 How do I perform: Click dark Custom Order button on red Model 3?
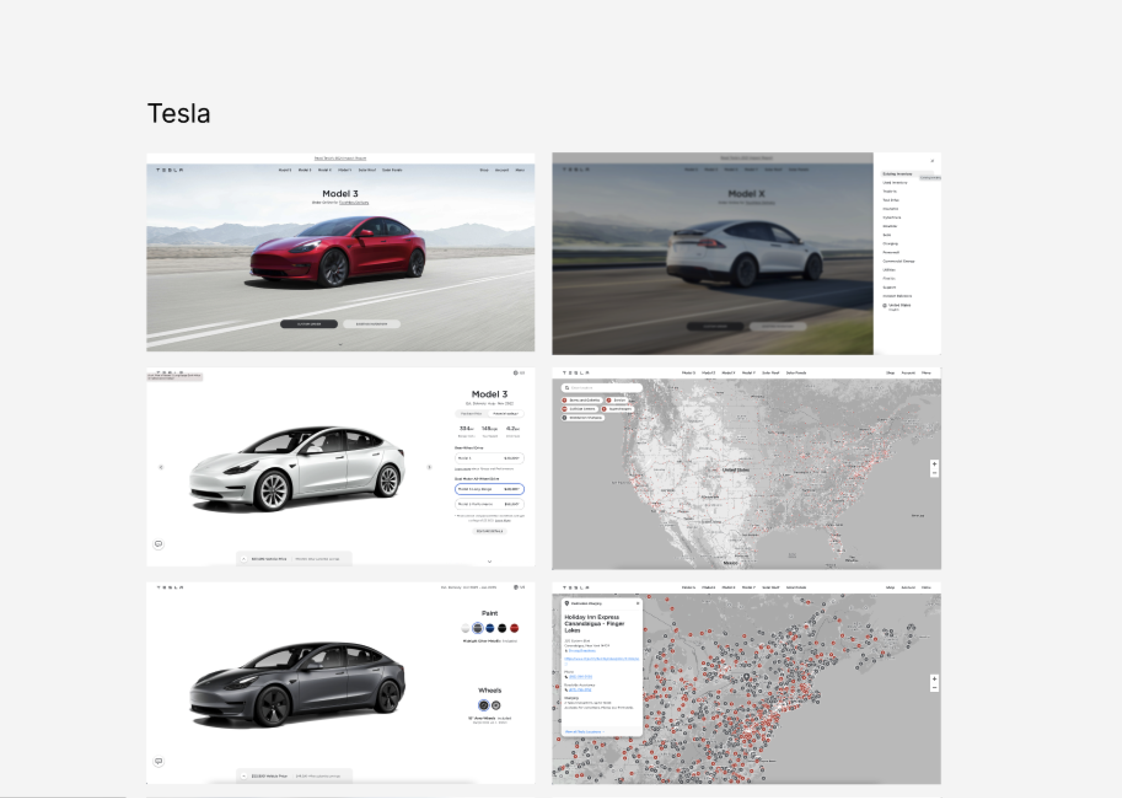[x=309, y=324]
